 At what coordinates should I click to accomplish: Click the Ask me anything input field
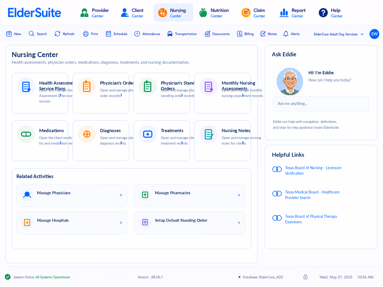click(321, 104)
